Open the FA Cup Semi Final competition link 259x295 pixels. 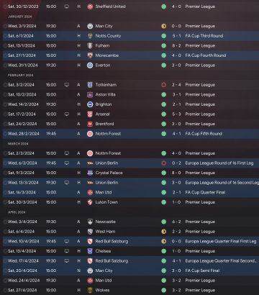point(202,271)
